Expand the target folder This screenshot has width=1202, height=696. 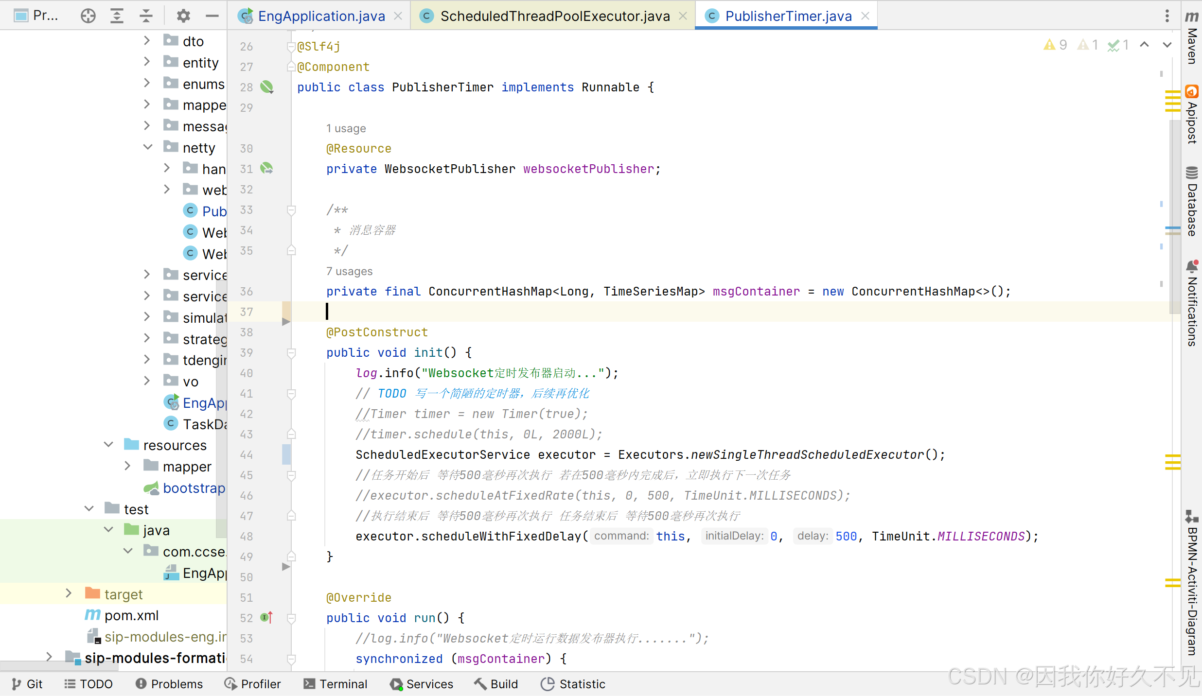tap(69, 593)
